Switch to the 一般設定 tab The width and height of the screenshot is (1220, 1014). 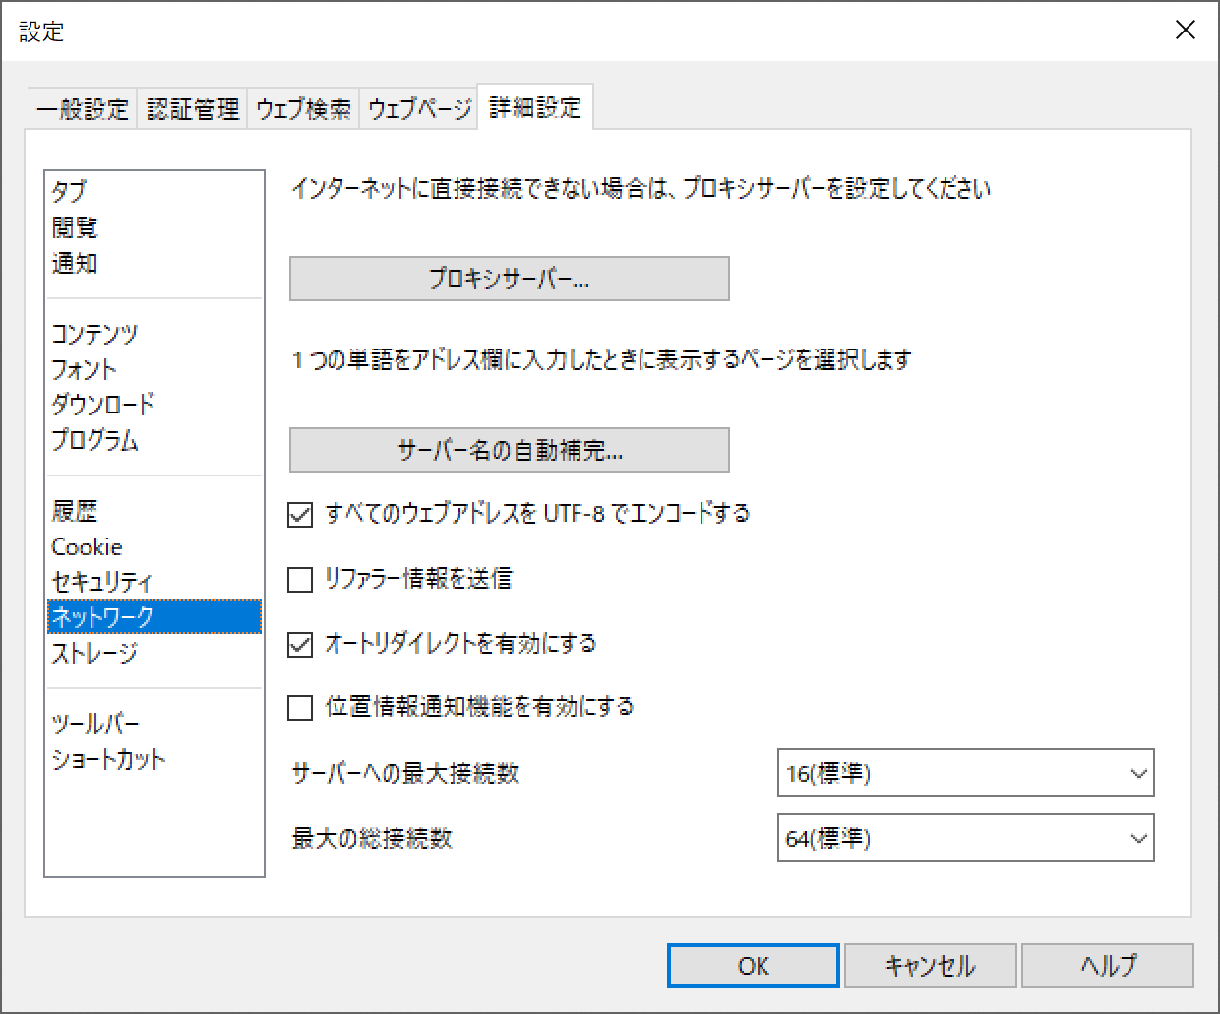[x=83, y=109]
